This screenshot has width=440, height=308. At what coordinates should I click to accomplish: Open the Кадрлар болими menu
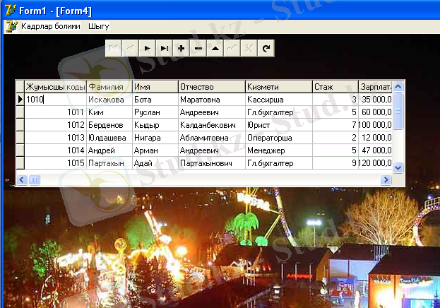51,26
